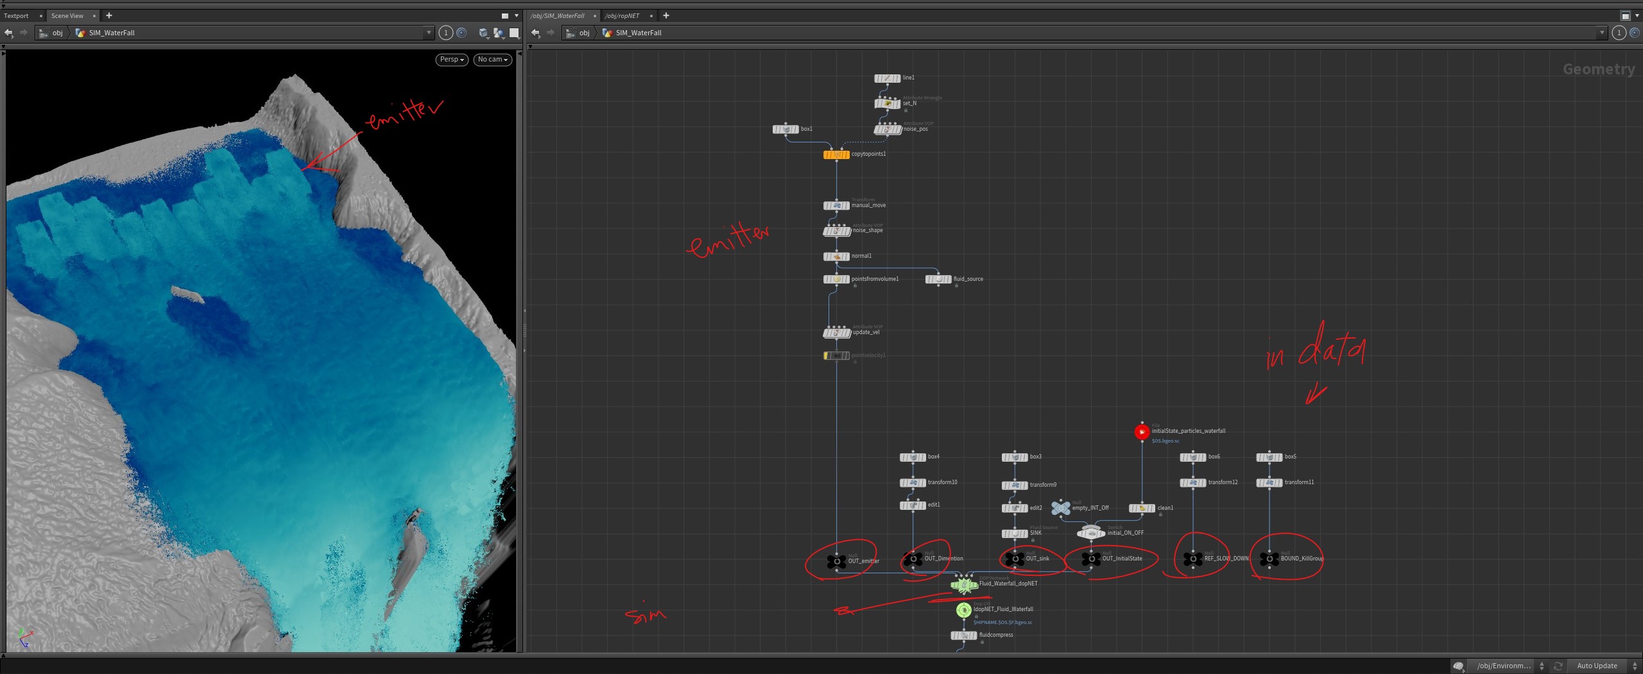Select the copytopoints1 node
The height and width of the screenshot is (674, 1643).
click(x=836, y=155)
